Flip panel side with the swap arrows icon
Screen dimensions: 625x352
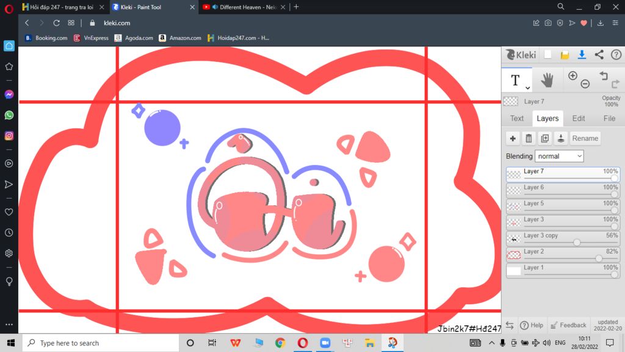(x=510, y=325)
